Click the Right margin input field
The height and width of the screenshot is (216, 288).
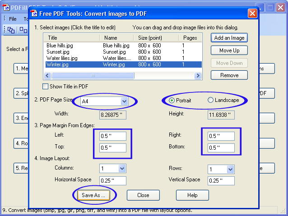[x=221, y=136]
